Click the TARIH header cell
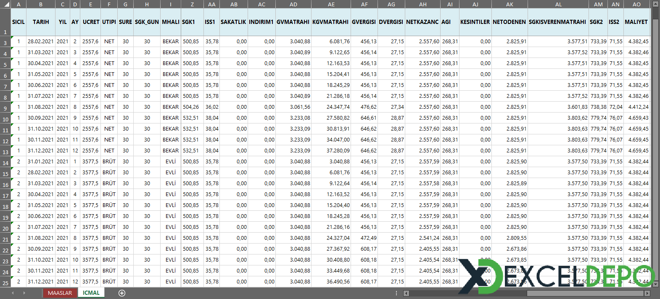This screenshot has width=660, height=299. [41, 22]
